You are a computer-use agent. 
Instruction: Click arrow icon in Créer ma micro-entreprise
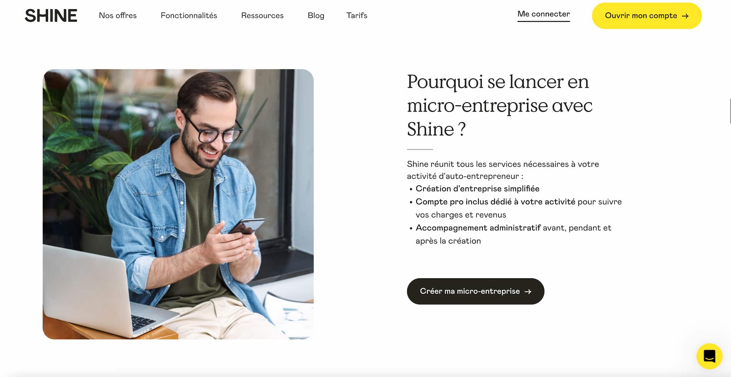[x=528, y=291]
